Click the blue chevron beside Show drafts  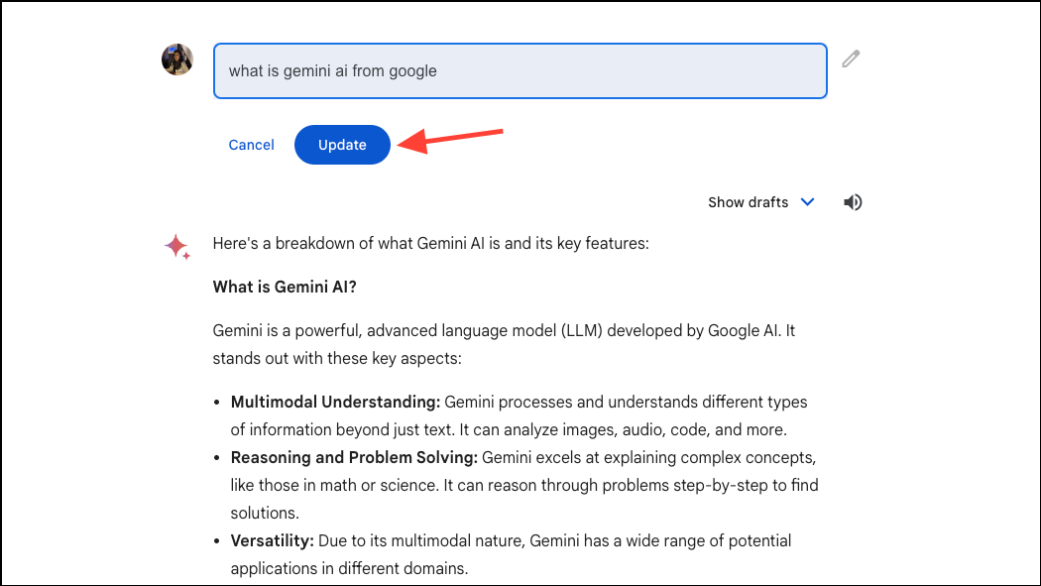pyautogui.click(x=807, y=202)
